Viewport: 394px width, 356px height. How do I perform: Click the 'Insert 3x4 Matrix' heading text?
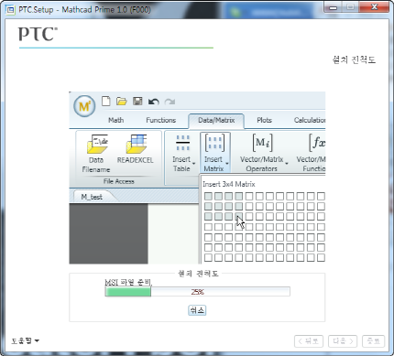point(229,184)
